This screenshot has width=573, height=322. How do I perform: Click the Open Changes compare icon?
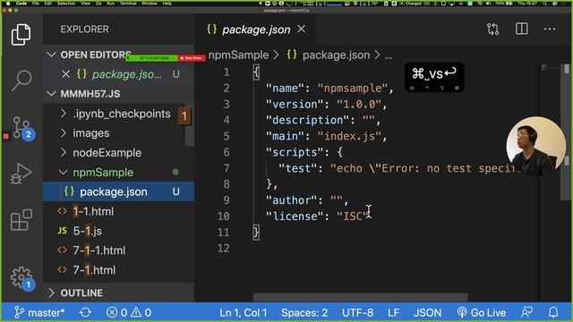492,30
